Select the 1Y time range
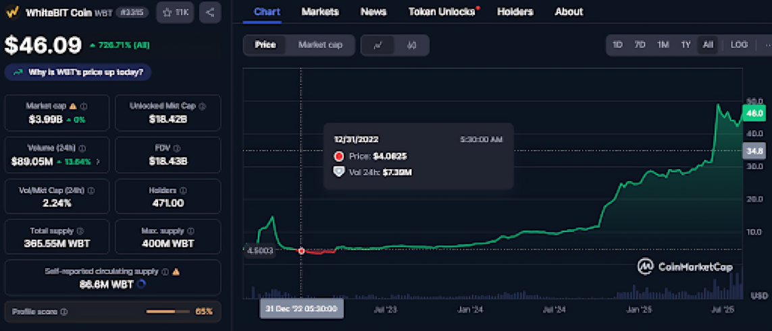The image size is (772, 331). (x=686, y=45)
